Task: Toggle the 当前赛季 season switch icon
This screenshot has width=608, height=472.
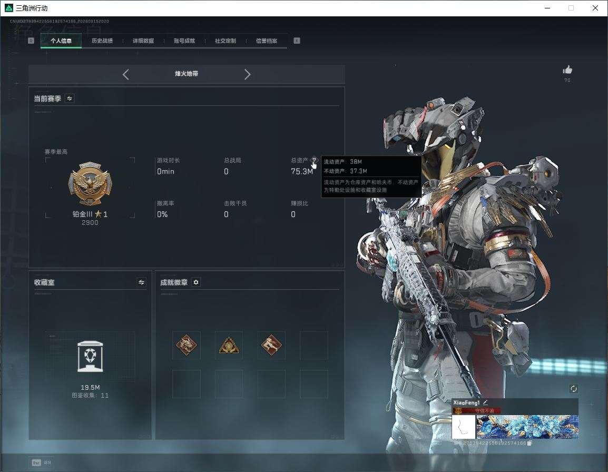Action: (70, 99)
